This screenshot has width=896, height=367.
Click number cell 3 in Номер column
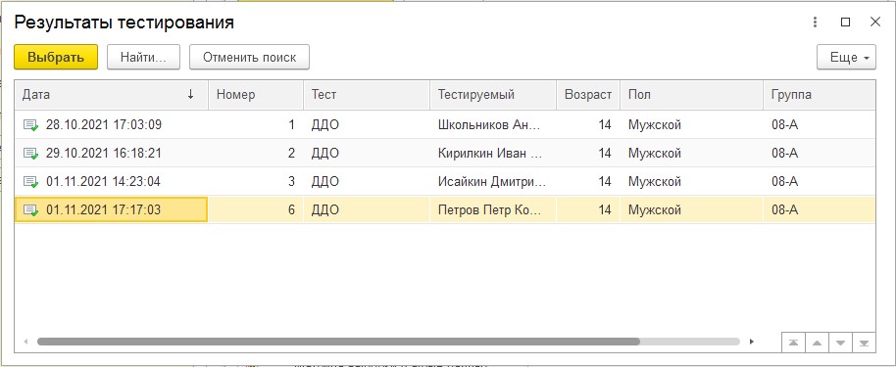(256, 182)
